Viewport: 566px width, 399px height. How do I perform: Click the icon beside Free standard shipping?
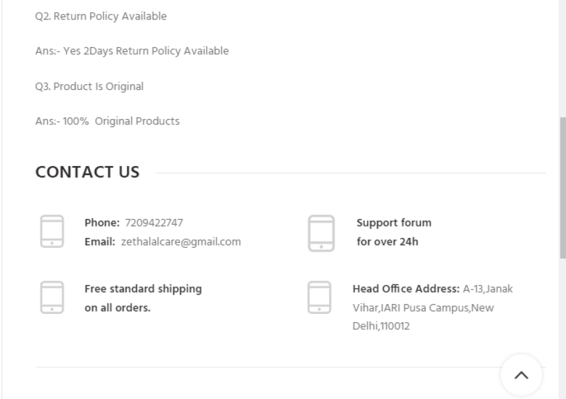pos(52,297)
